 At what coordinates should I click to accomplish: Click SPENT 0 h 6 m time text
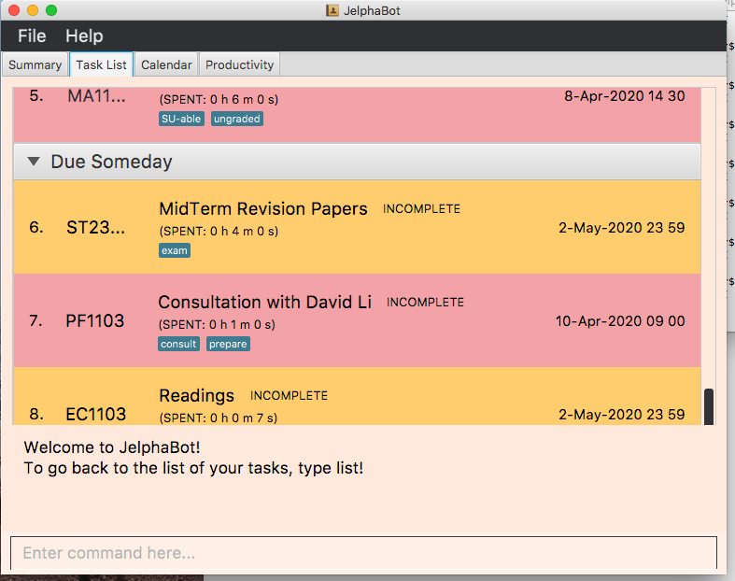point(219,99)
